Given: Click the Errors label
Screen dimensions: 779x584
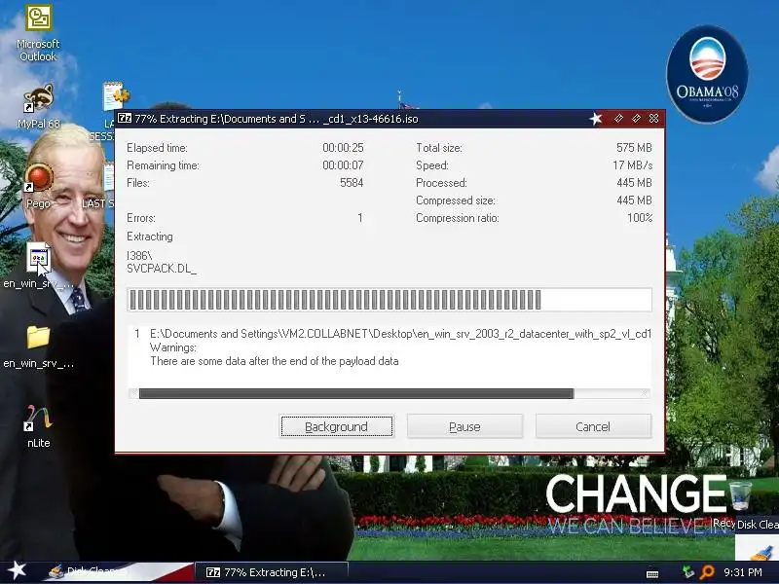Looking at the screenshot, I should 141,217.
